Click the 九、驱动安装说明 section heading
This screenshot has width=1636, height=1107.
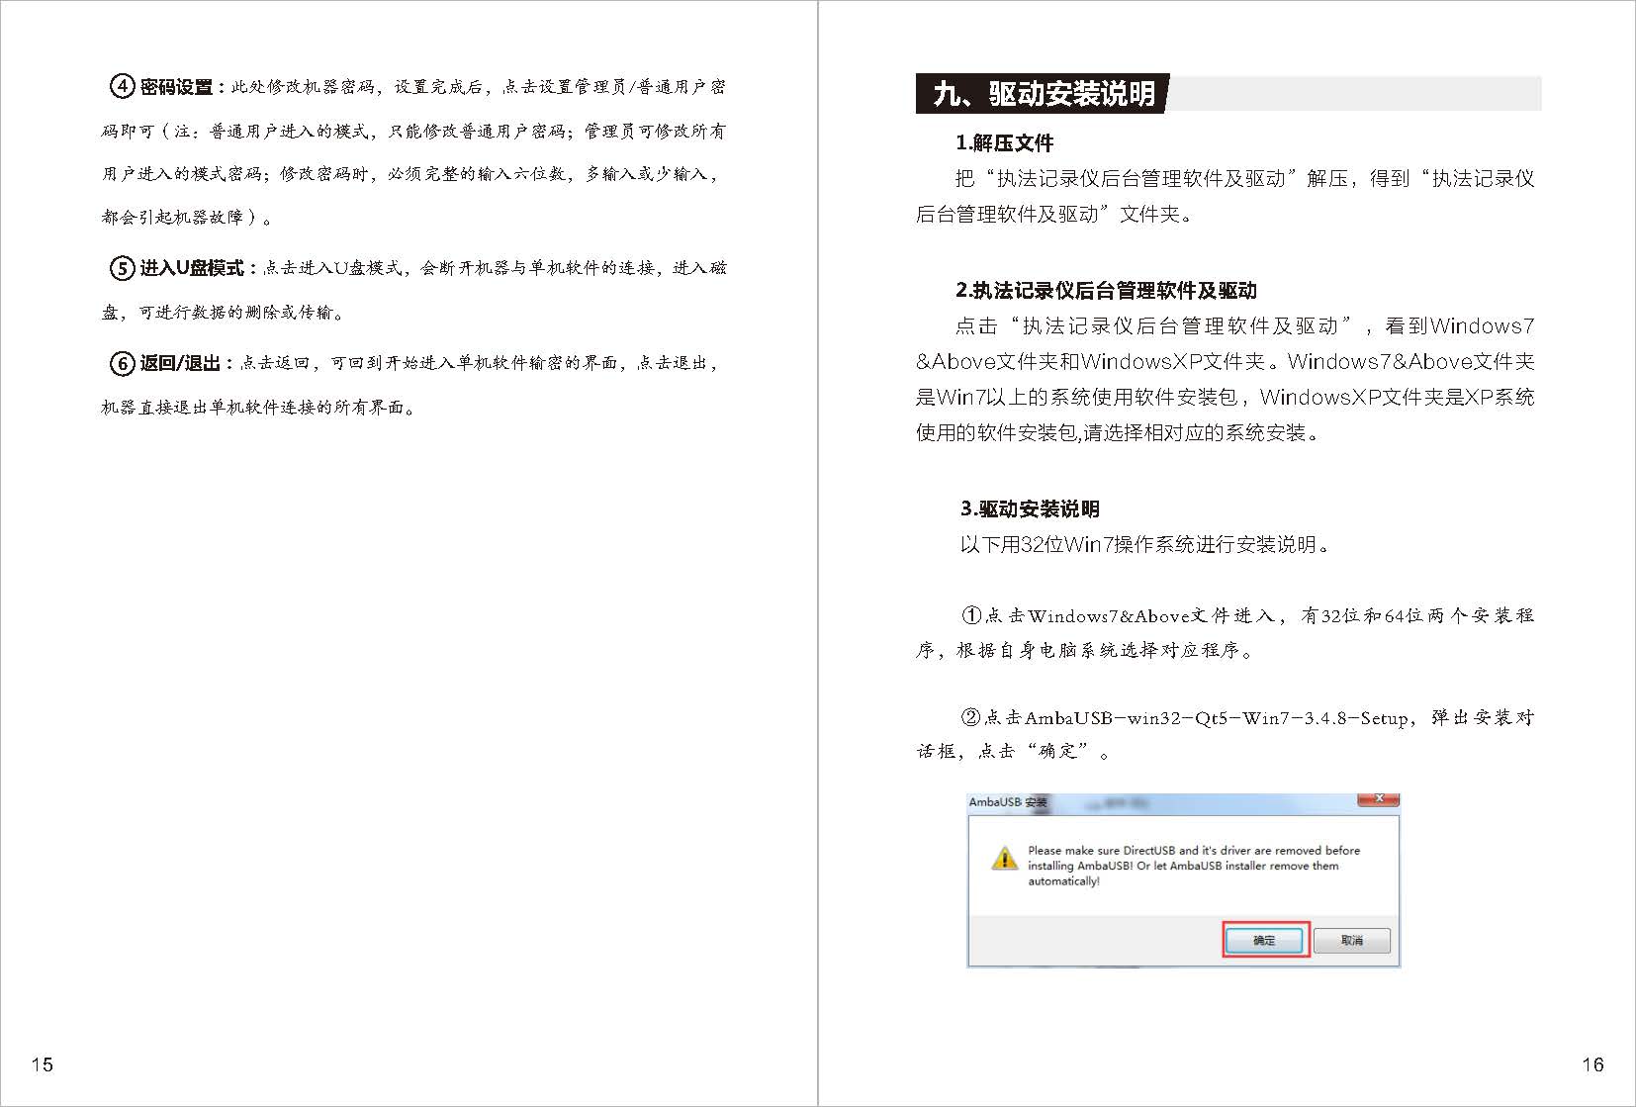coord(1044,94)
